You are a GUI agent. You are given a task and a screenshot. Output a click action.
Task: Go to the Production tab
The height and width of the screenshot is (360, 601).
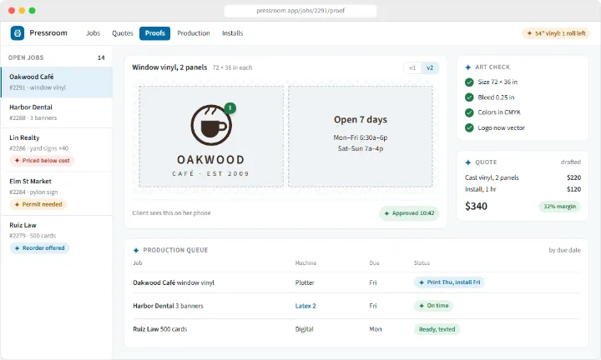[x=194, y=33]
